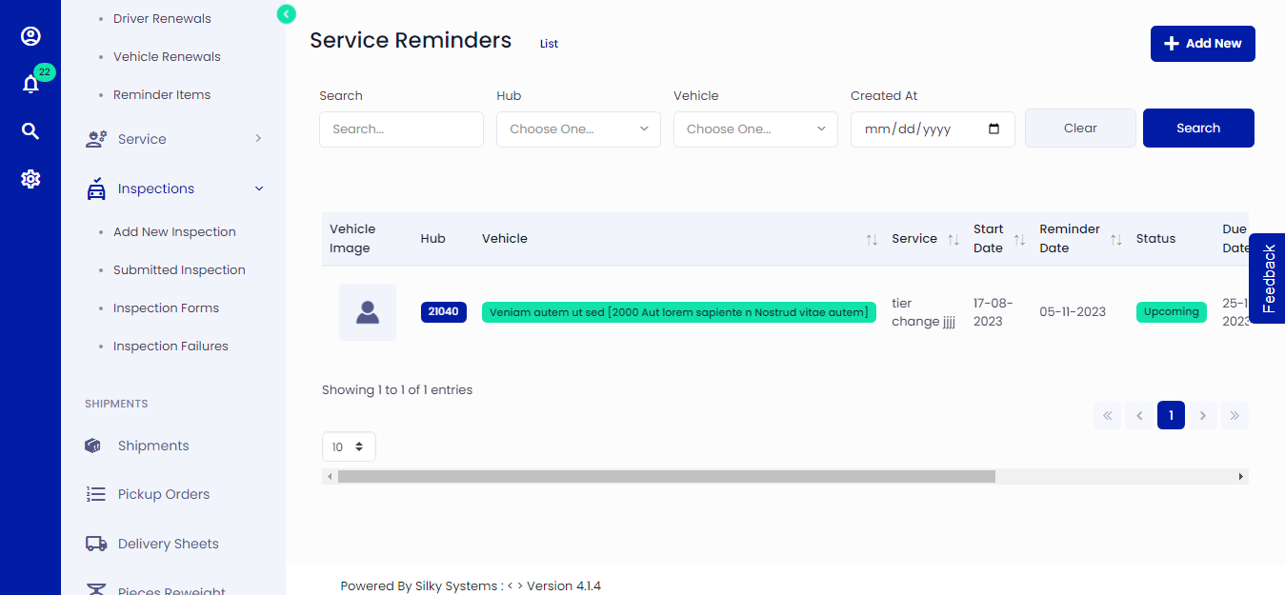
Task: Click the Add New button
Action: 1202,43
